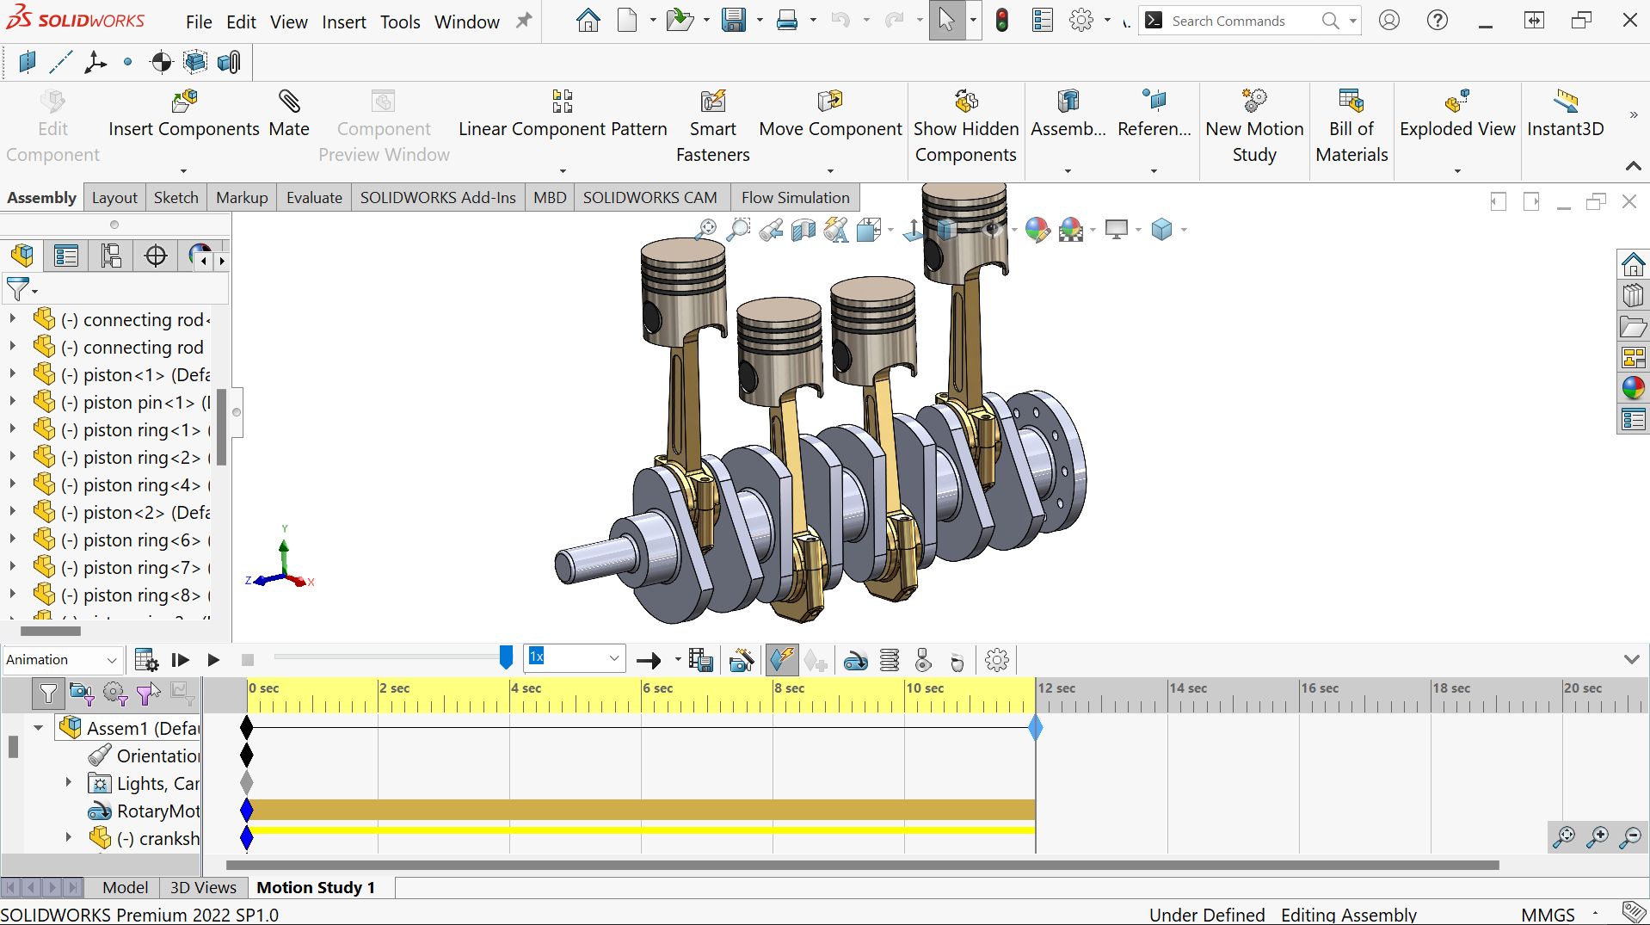Open Motion Study Properties gear icon
Image resolution: width=1650 pixels, height=925 pixels.
pos(996,660)
